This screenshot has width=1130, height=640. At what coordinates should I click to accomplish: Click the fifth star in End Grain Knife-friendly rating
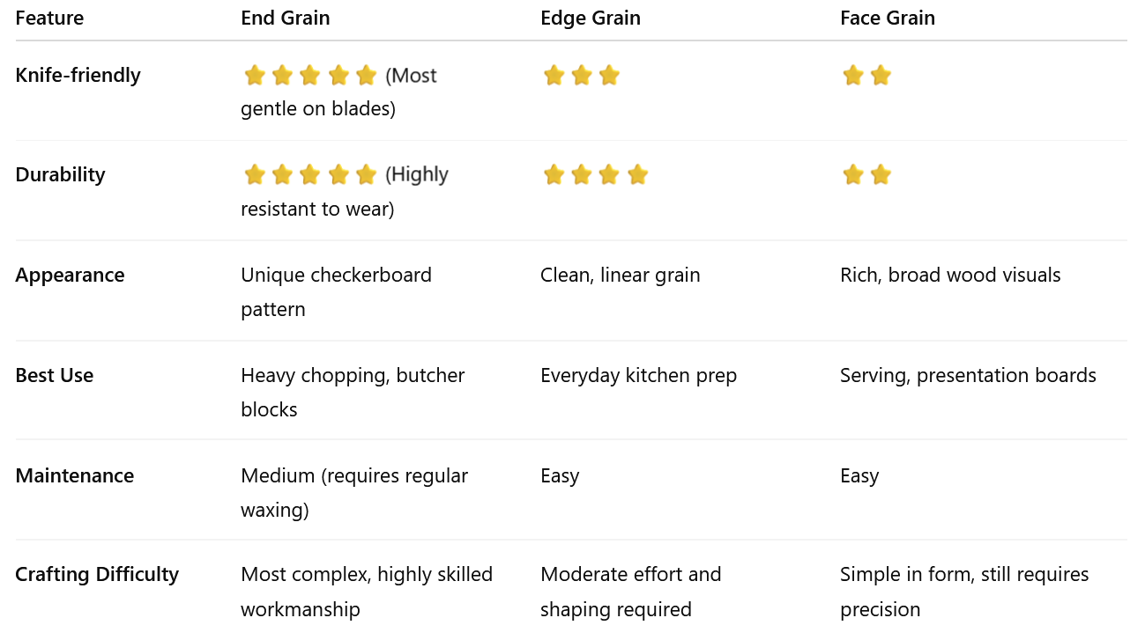pyautogui.click(x=367, y=76)
